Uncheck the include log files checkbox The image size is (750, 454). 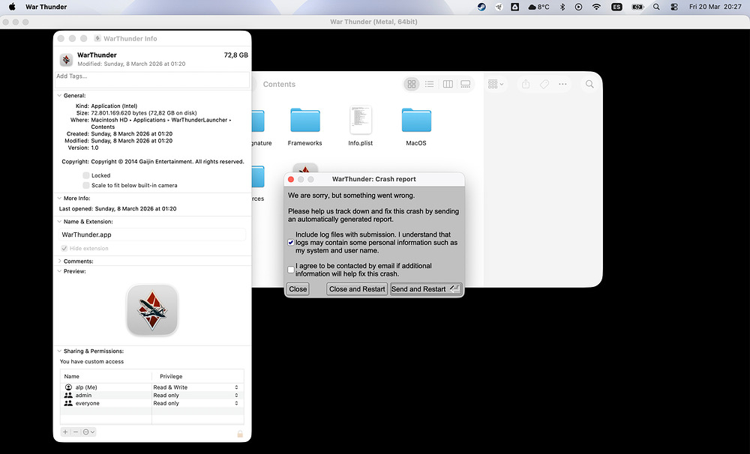tap(291, 243)
